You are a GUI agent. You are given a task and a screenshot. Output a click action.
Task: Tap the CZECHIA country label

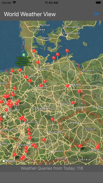(x=89, y=129)
